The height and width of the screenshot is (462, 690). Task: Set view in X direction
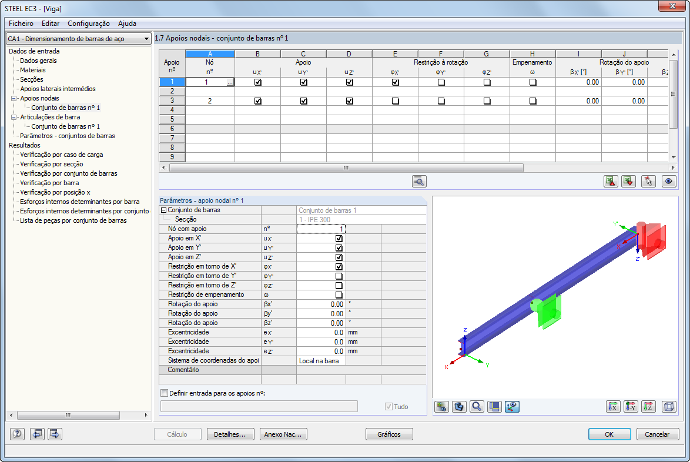pos(613,407)
